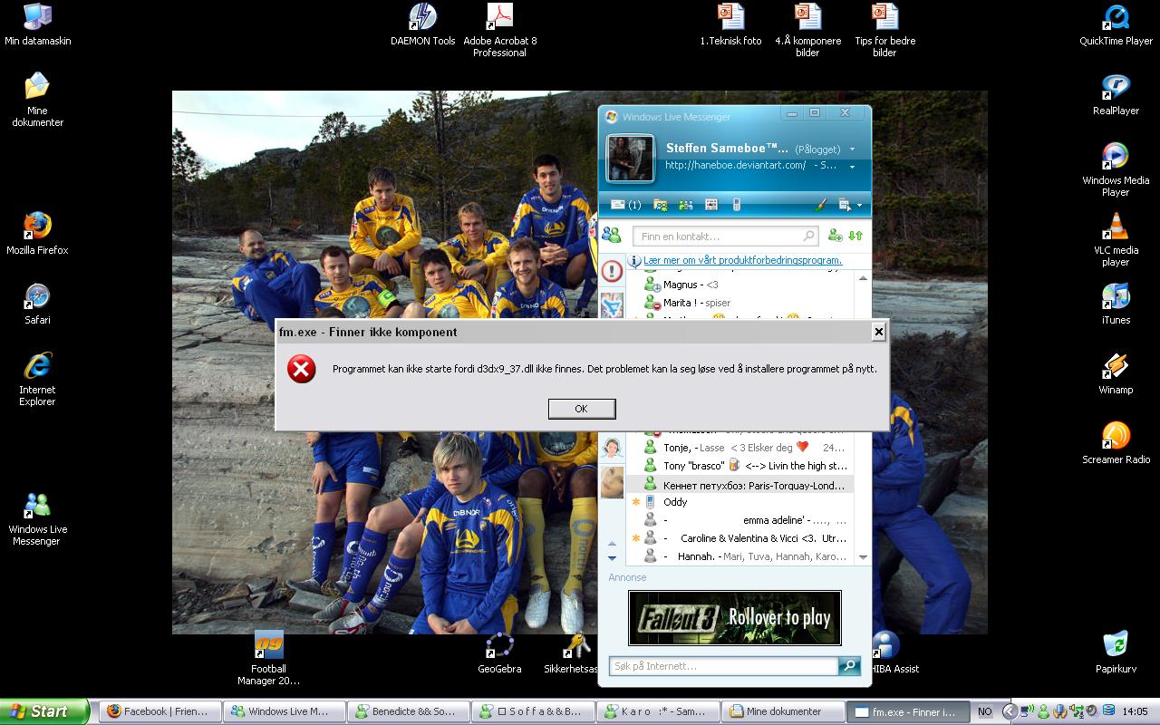Open Messenger groups people icon in toolbar
The image size is (1160, 725).
coord(685,205)
